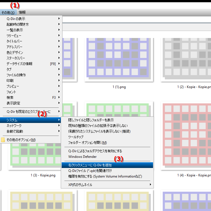Click the arrow beside 自動で起動

pyautogui.click(x=59, y=131)
